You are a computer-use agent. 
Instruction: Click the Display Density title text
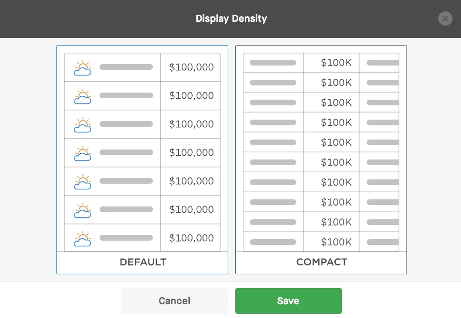point(231,19)
